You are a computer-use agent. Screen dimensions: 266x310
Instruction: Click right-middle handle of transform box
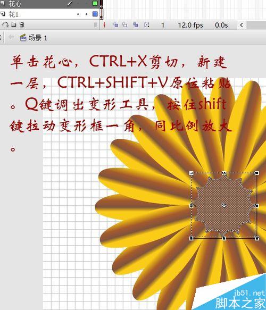[x=257, y=206]
